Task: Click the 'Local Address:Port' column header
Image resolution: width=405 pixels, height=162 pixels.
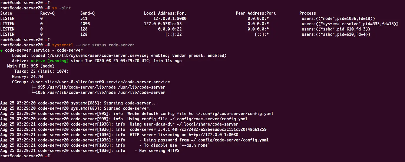Action: click(165, 13)
